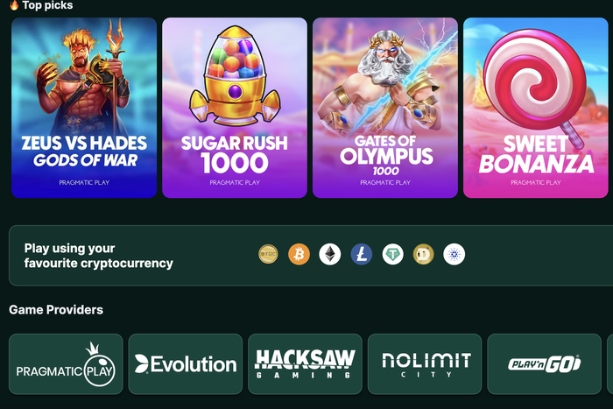
Task: Choose the Hacksaw Gaming provider
Action: point(305,364)
